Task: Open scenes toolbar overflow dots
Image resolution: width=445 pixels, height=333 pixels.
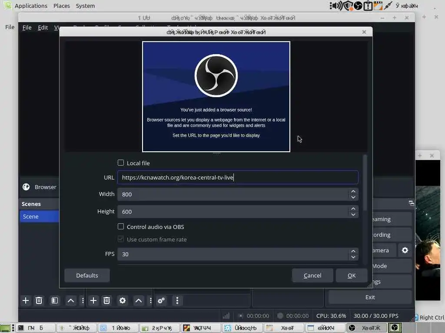Action: click(83, 300)
